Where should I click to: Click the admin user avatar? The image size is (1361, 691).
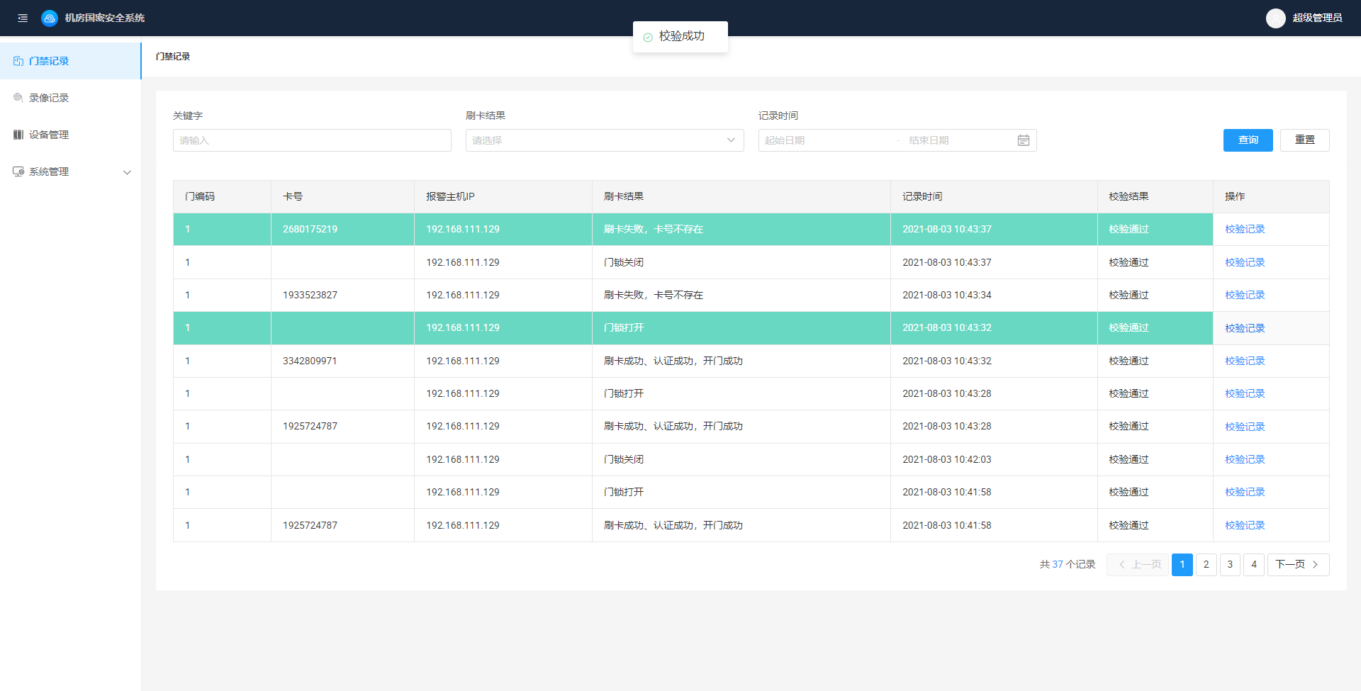click(1275, 18)
